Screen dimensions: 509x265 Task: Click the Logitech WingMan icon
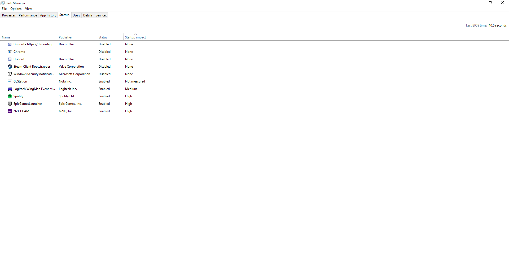[x=10, y=89]
